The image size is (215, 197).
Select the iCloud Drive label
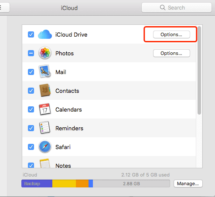click(72, 34)
